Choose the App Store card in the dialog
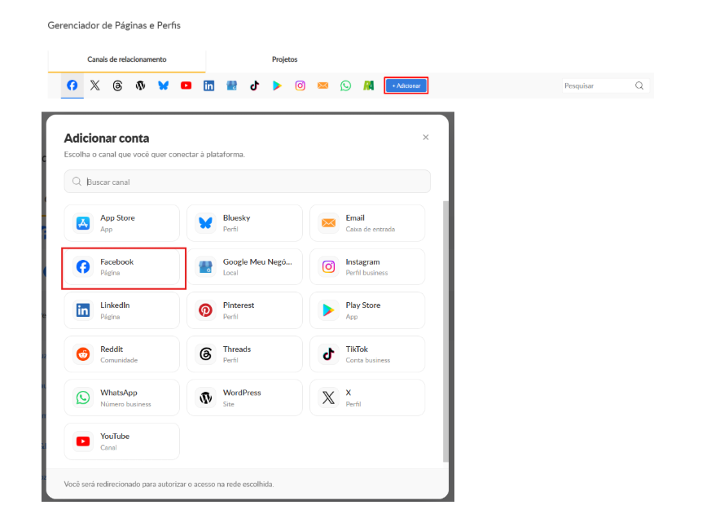 click(122, 223)
